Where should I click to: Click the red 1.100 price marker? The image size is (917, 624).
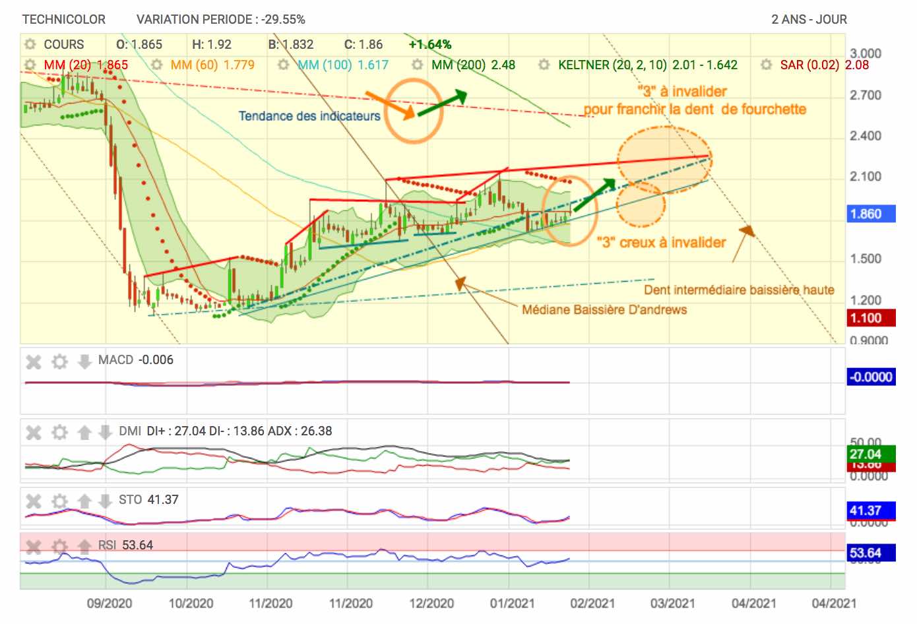(871, 318)
